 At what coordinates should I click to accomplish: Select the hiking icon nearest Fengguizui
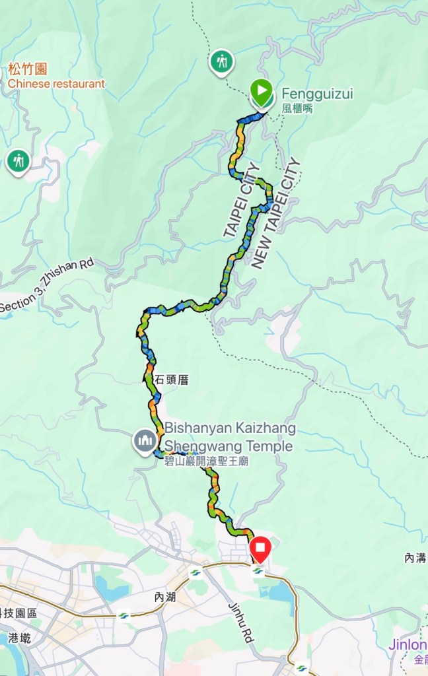tap(222, 63)
